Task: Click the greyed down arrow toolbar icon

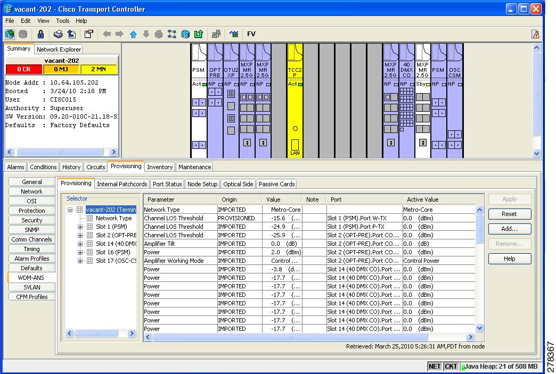Action: click(146, 34)
